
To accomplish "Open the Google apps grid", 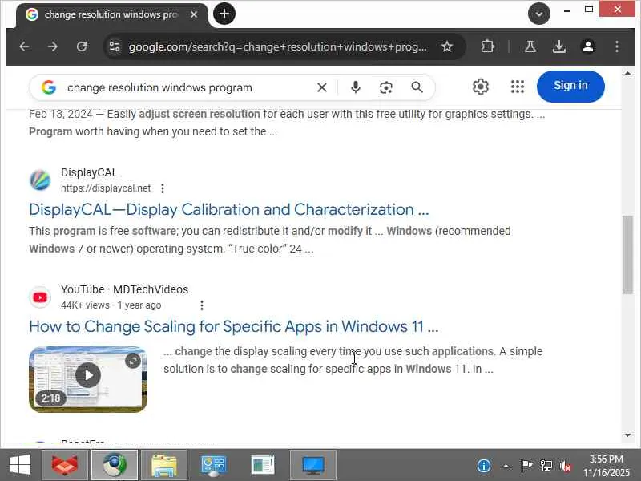I will pyautogui.click(x=518, y=87).
